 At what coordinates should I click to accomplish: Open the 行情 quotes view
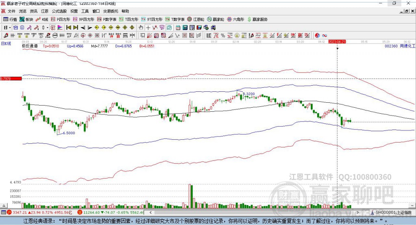10,19
